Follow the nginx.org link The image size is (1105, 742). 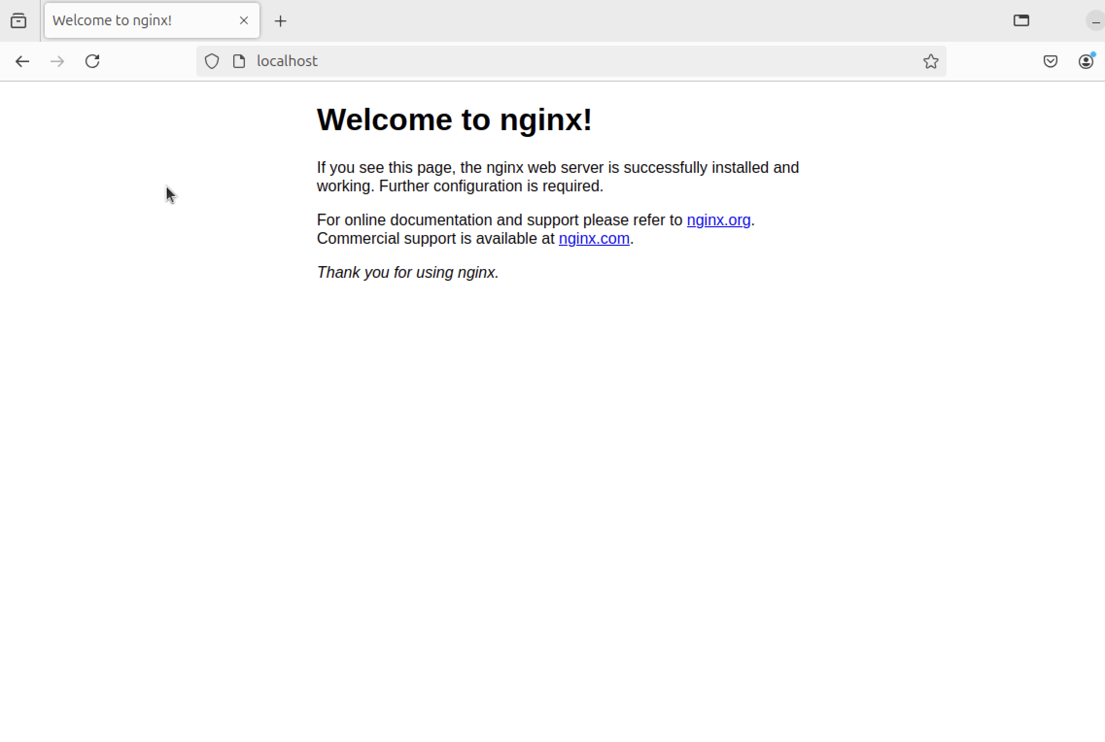click(719, 220)
